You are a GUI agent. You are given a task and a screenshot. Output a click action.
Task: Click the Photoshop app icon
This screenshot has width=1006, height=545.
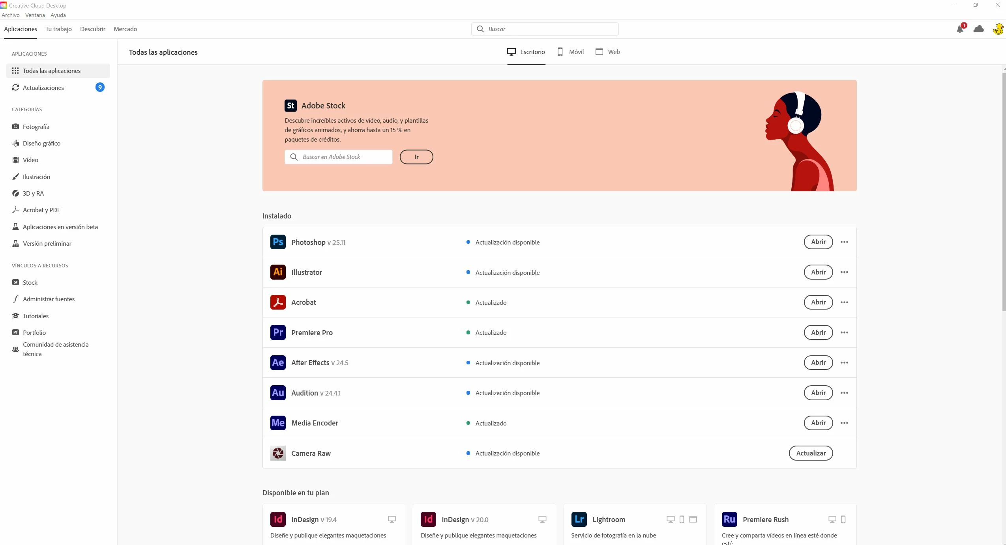click(x=278, y=242)
